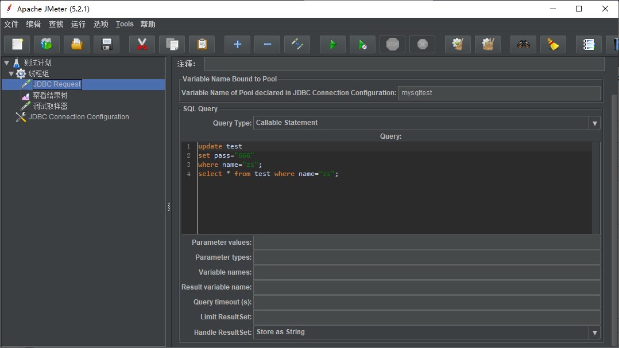This screenshot has height=348, width=619.
Task: Open Search with binoculars icon
Action: [524, 44]
